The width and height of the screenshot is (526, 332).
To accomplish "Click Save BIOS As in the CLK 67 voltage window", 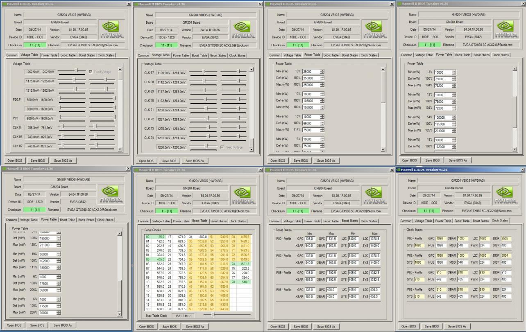I will [x=194, y=161].
